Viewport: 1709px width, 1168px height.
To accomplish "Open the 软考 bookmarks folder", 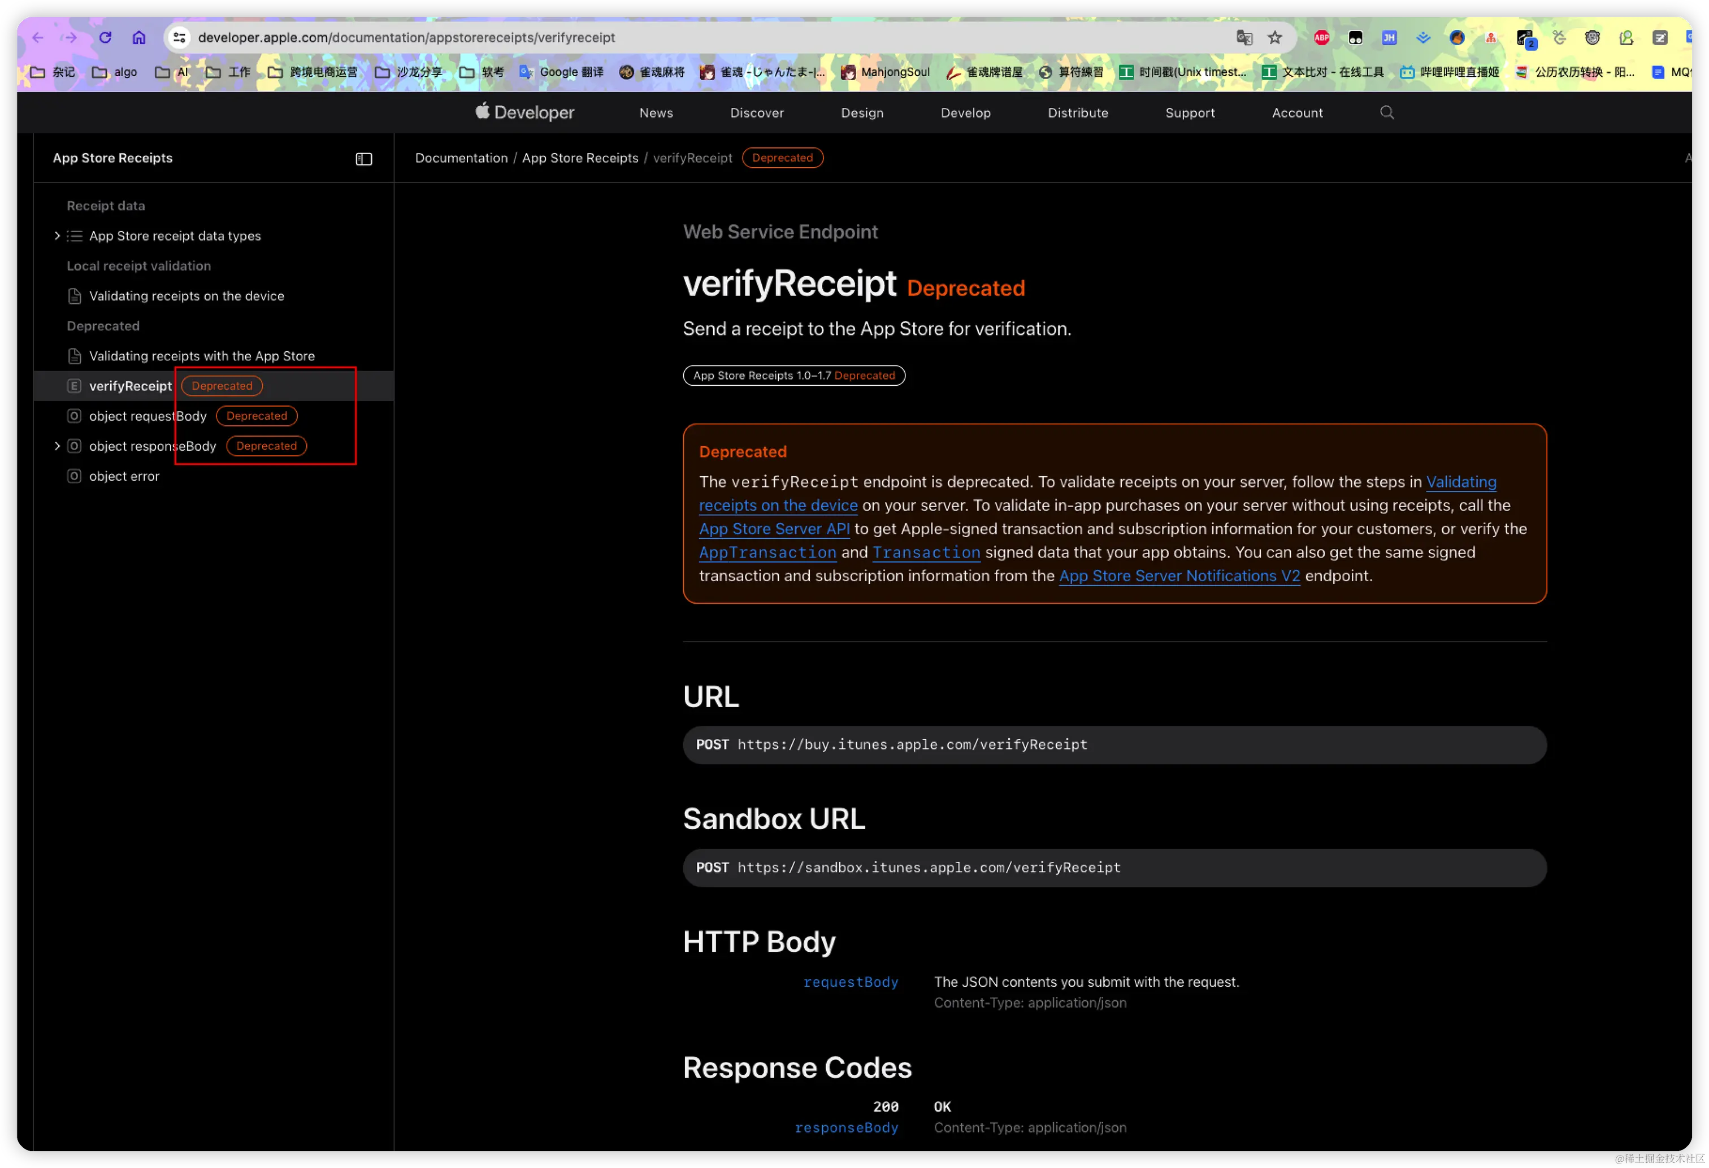I will click(482, 72).
